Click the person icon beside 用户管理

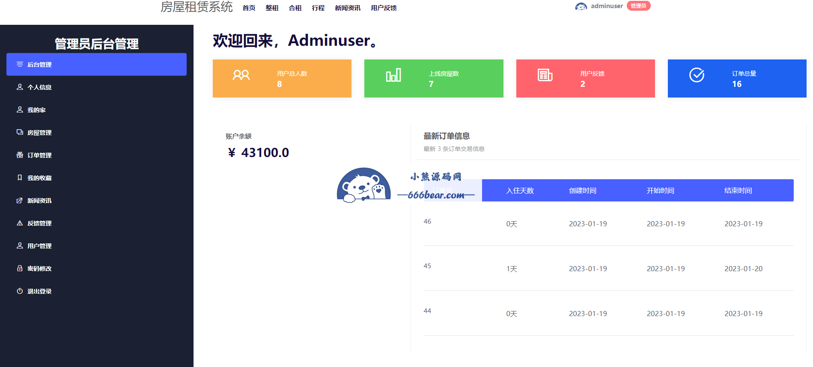pyautogui.click(x=20, y=246)
